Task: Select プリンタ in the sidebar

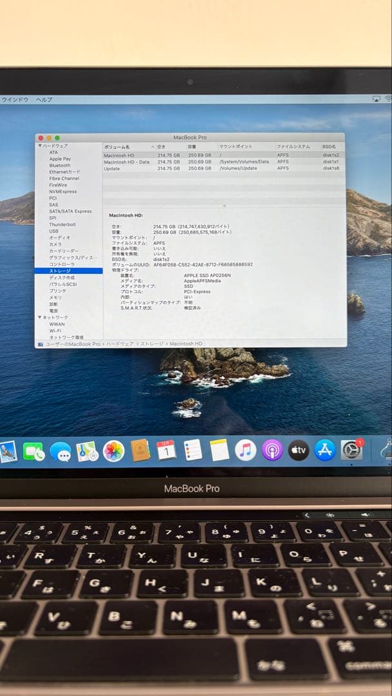Action: tap(58, 291)
